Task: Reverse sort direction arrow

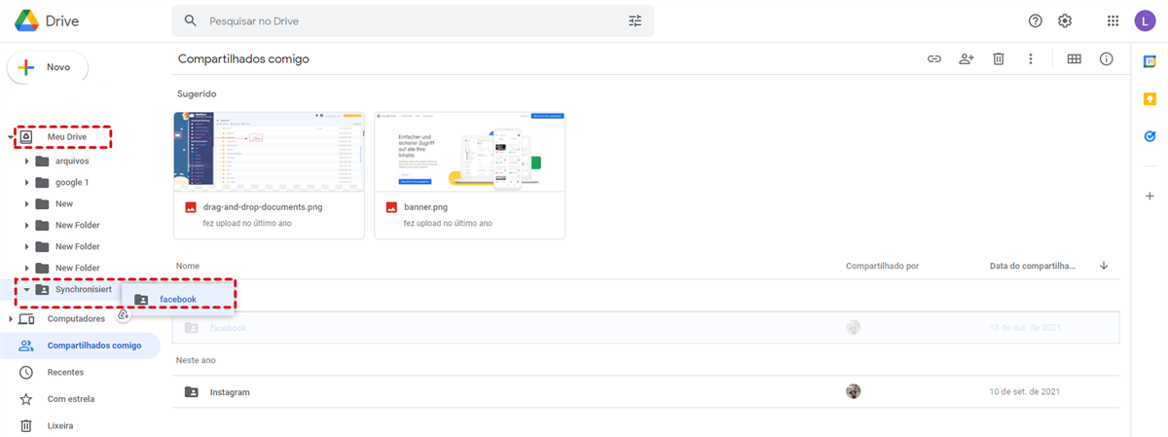Action: pyautogui.click(x=1104, y=266)
